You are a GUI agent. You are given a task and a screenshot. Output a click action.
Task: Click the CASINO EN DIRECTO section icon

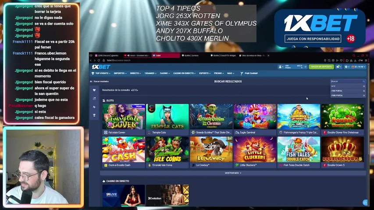tap(104, 181)
